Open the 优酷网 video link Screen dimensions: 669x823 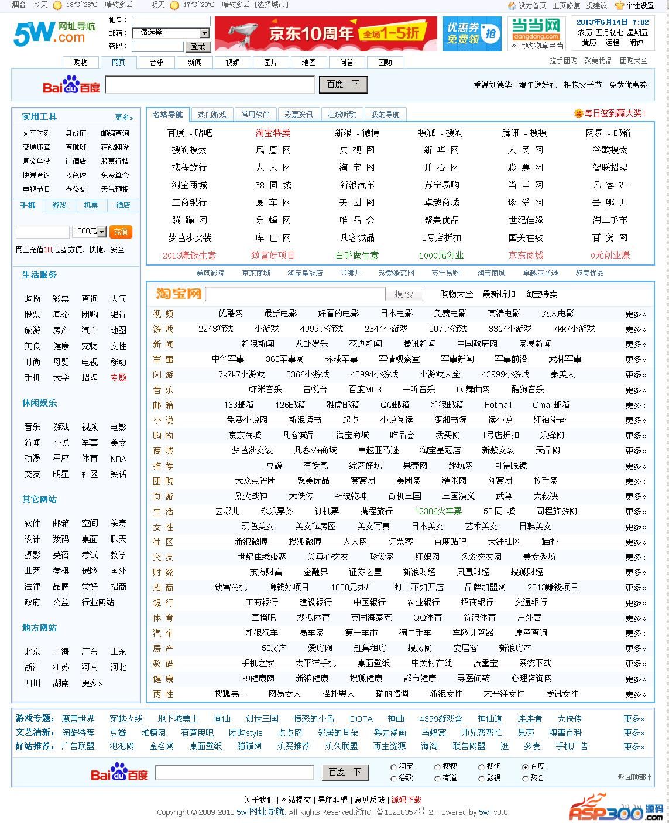pyautogui.click(x=231, y=314)
